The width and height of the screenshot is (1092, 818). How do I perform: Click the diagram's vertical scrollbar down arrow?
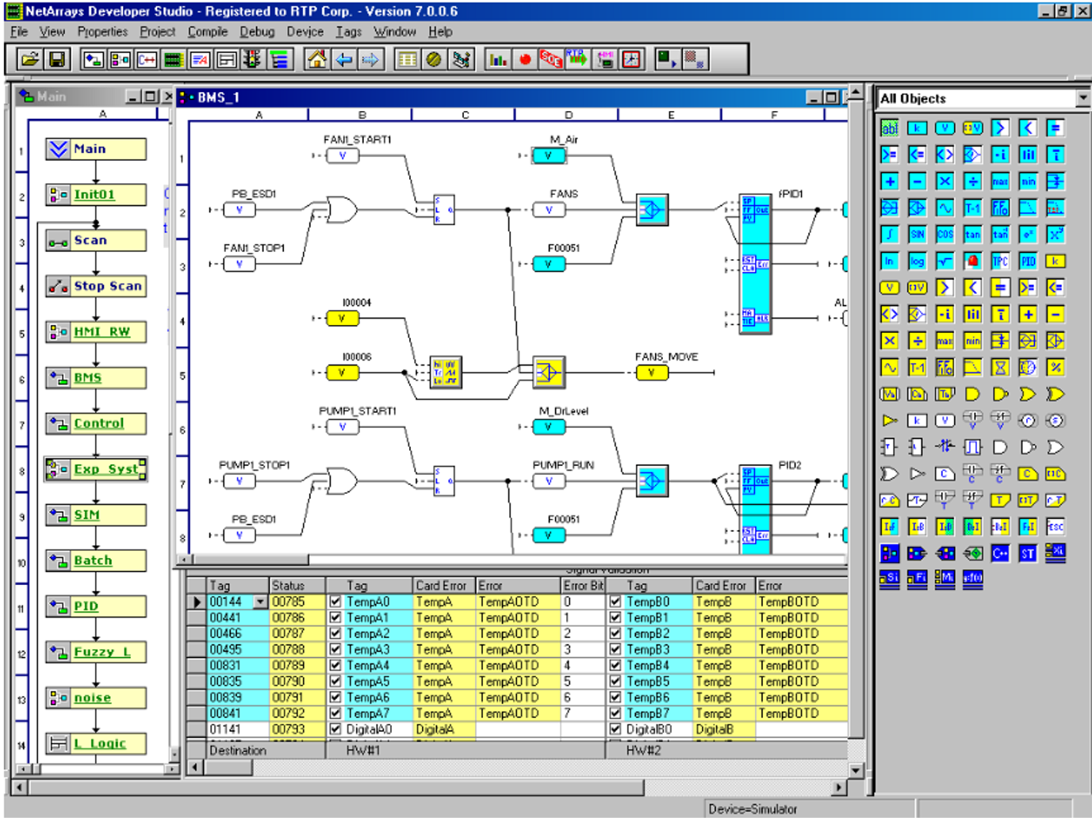pyautogui.click(x=855, y=769)
